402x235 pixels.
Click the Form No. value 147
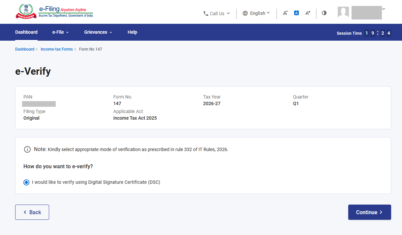pos(117,103)
